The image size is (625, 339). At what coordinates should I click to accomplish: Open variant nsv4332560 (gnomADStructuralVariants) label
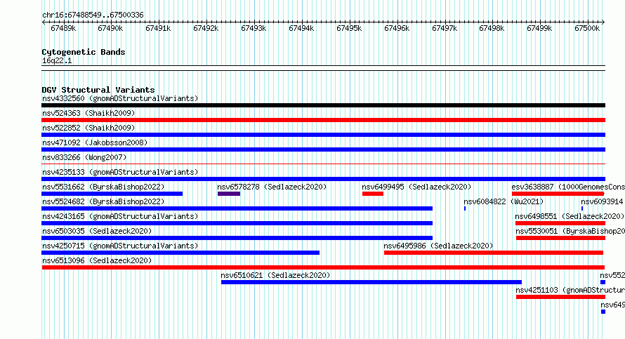(x=120, y=98)
